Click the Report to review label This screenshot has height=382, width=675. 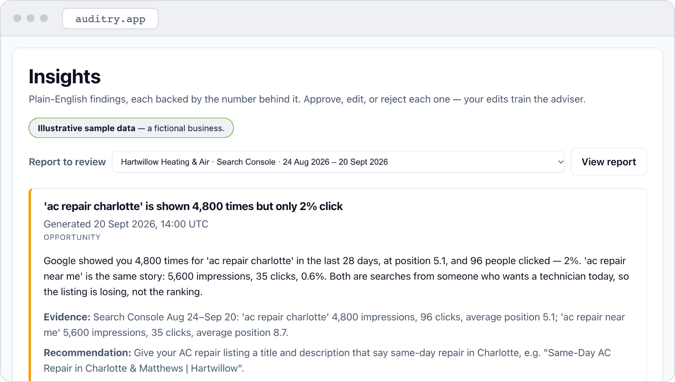coord(67,162)
